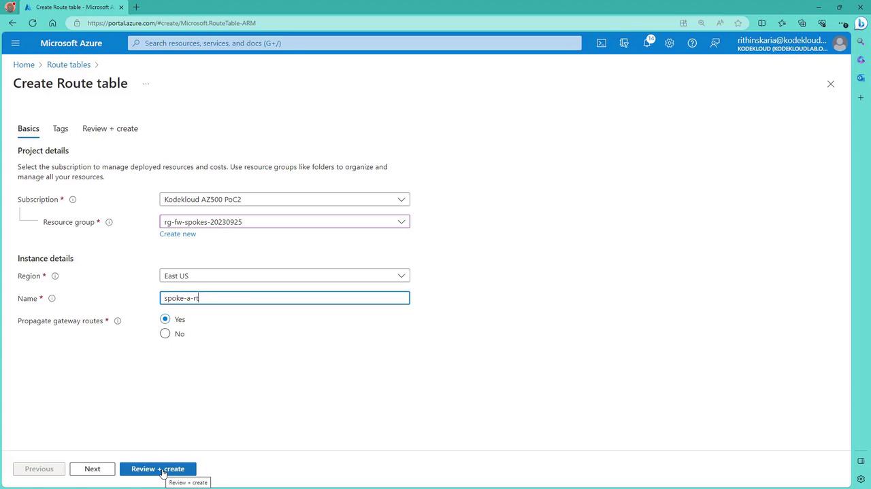The height and width of the screenshot is (489, 871).
Task: Switch to the Review + create tab
Action: coord(110,128)
